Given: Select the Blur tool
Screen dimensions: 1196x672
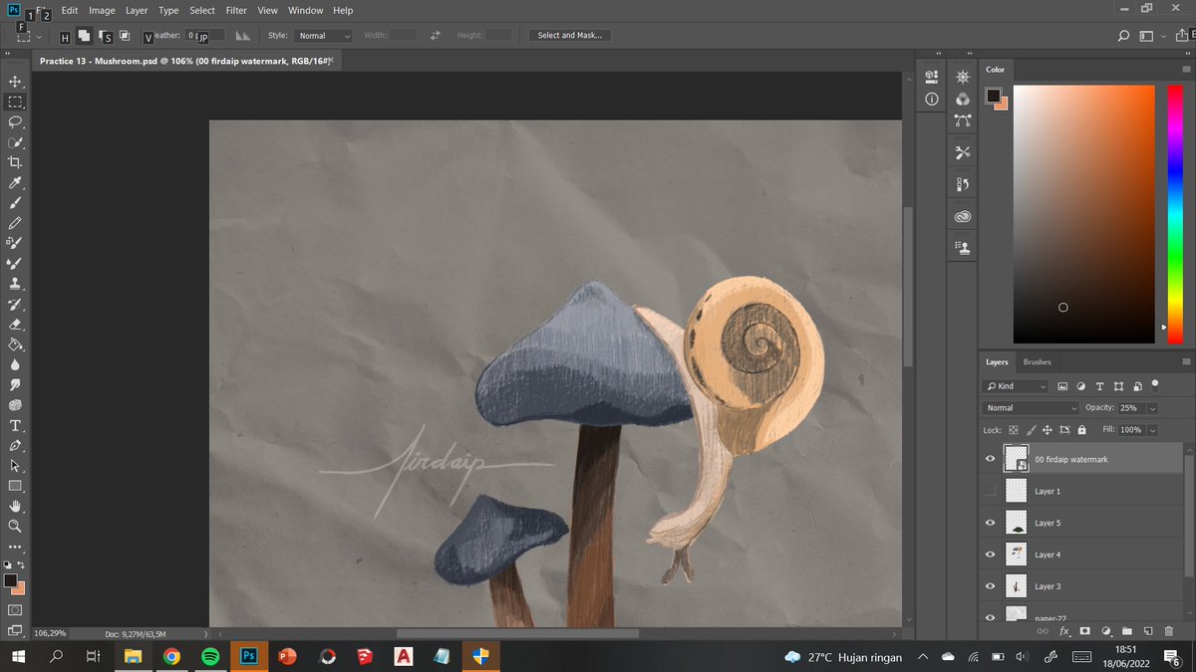Looking at the screenshot, I should pos(15,364).
